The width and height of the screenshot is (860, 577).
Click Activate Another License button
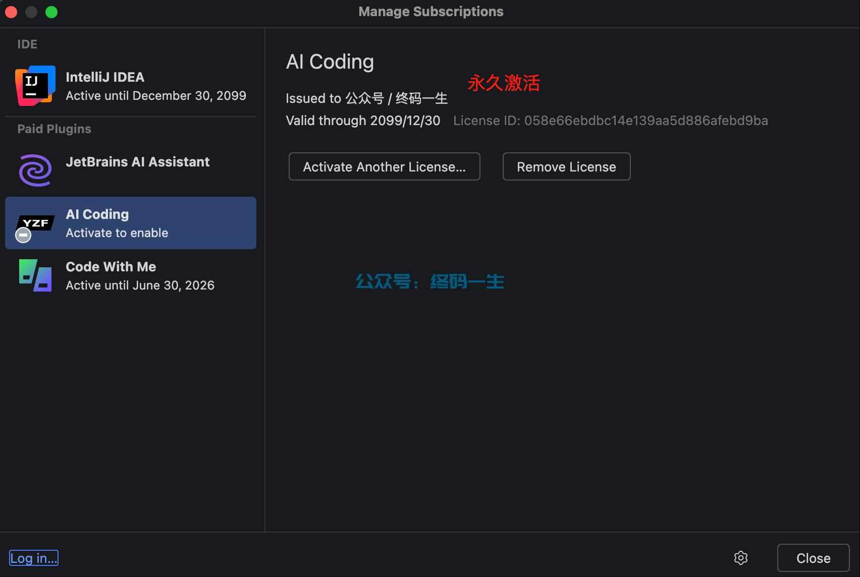(x=384, y=166)
